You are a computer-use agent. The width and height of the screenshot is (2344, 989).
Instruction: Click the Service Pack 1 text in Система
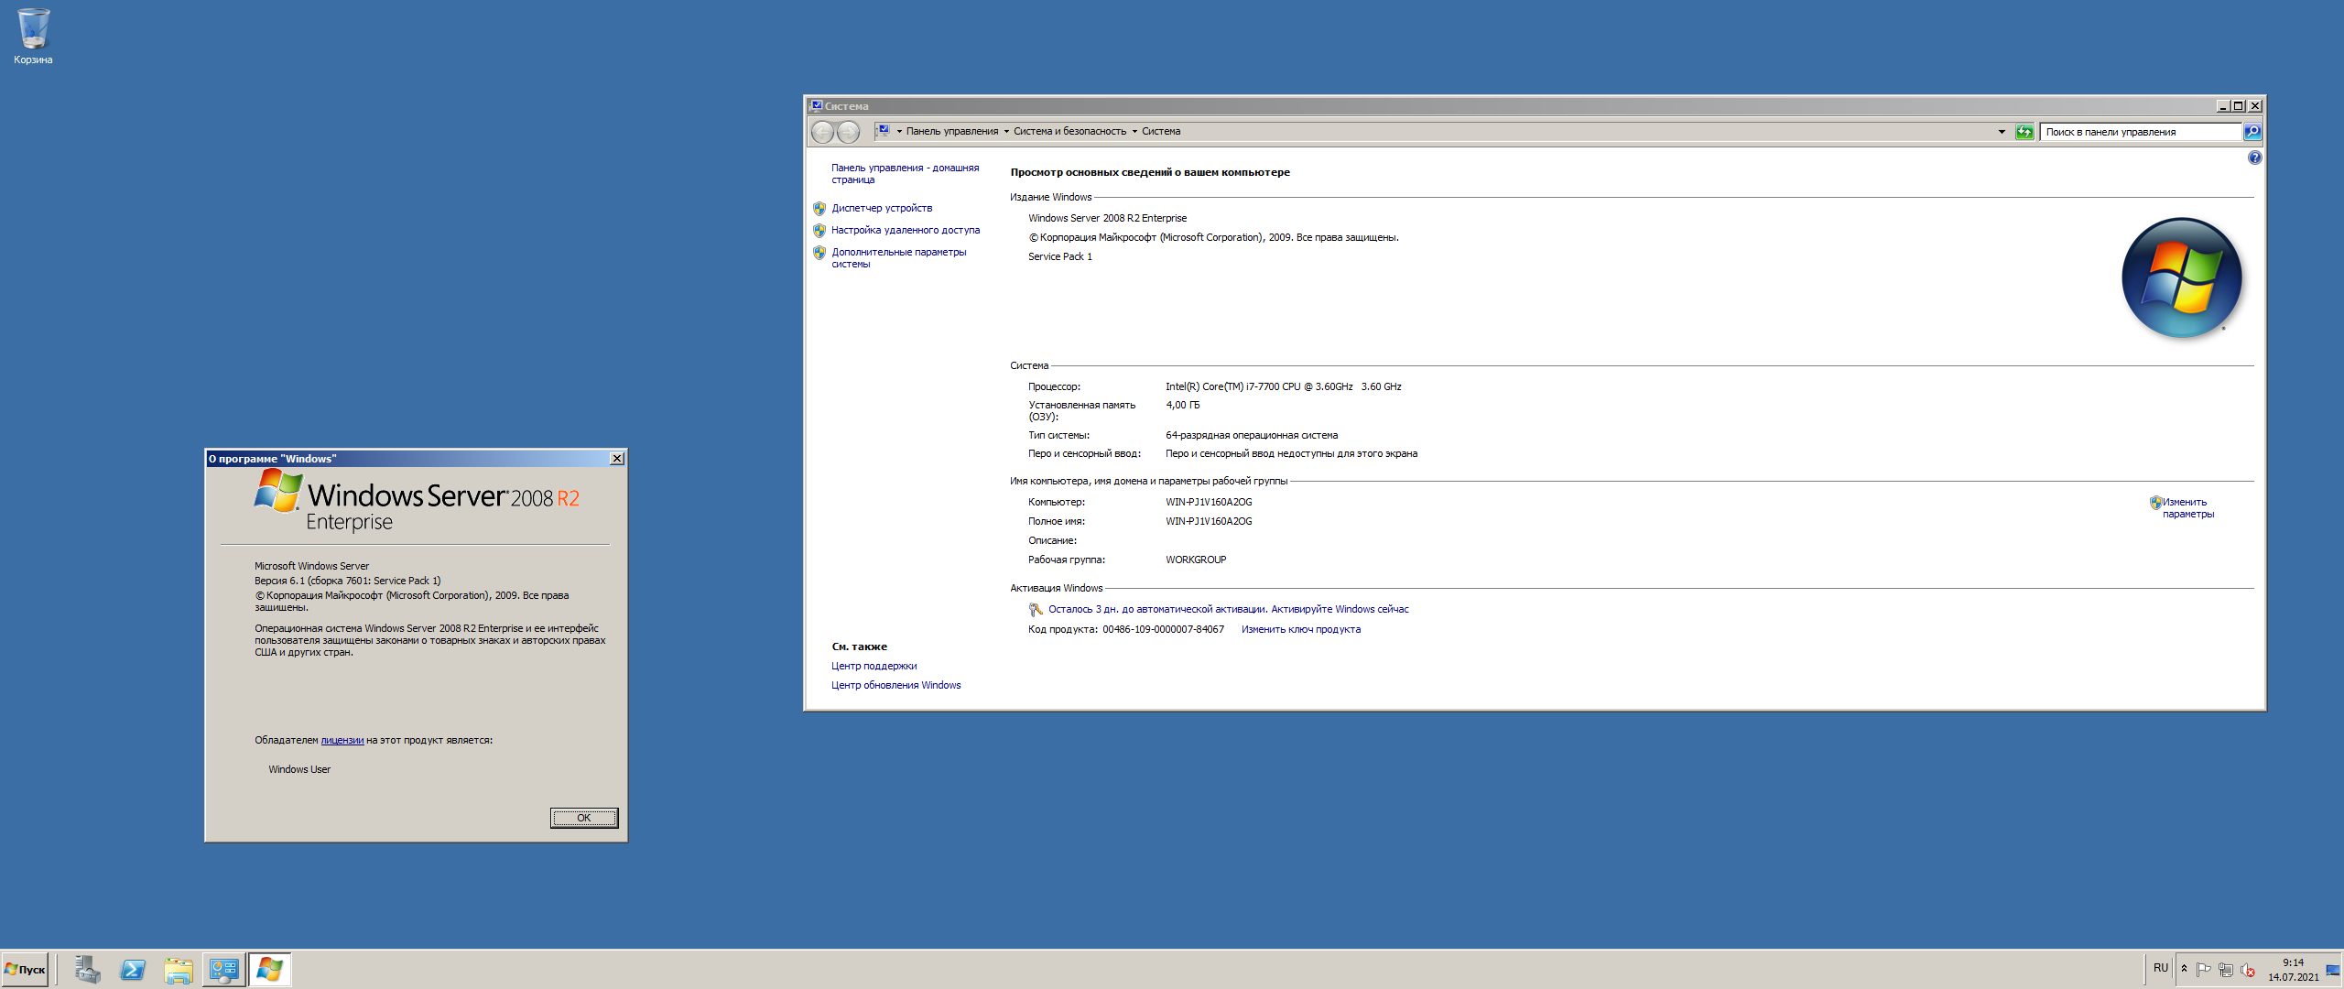pyautogui.click(x=1059, y=257)
